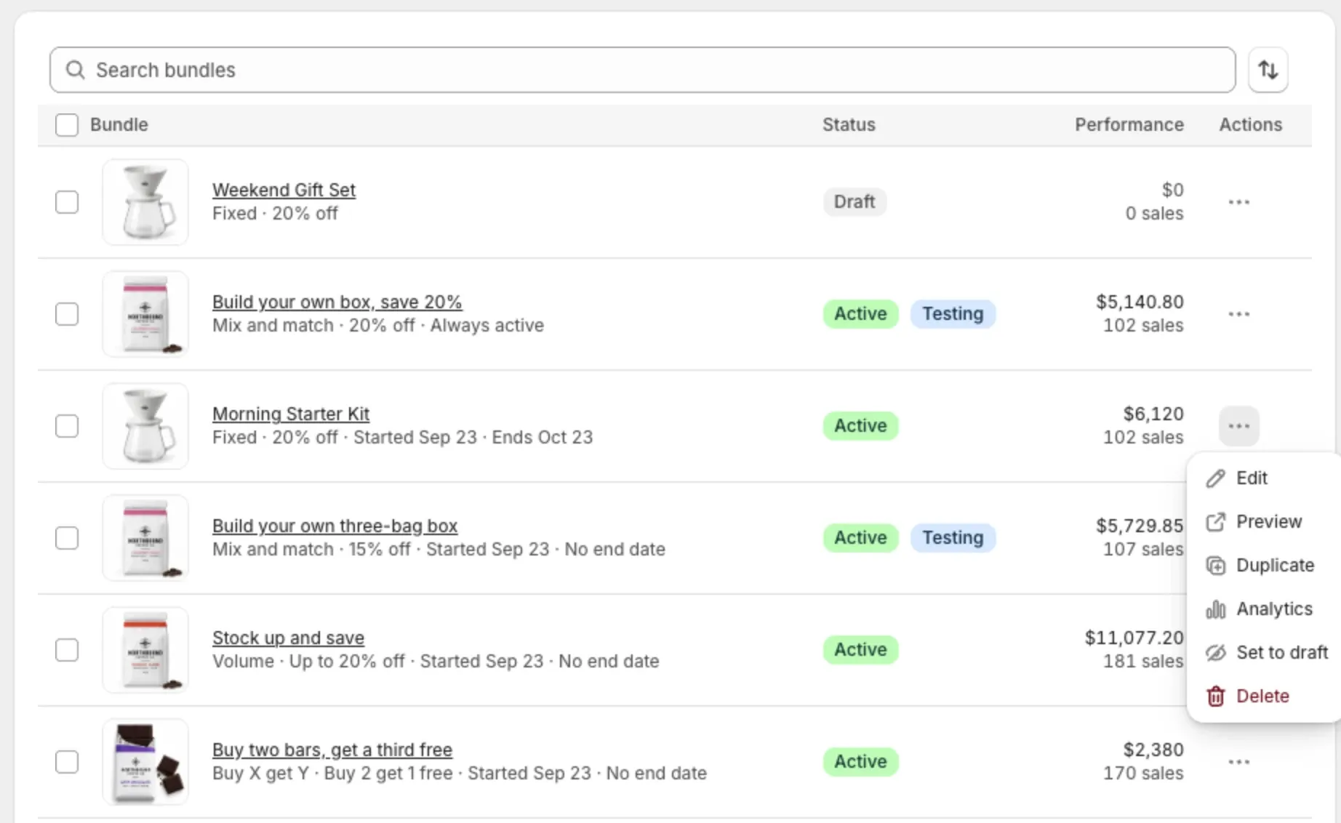The height and width of the screenshot is (823, 1341).
Task: Open actions menu for Weekend Gift Set
Action: [1238, 202]
